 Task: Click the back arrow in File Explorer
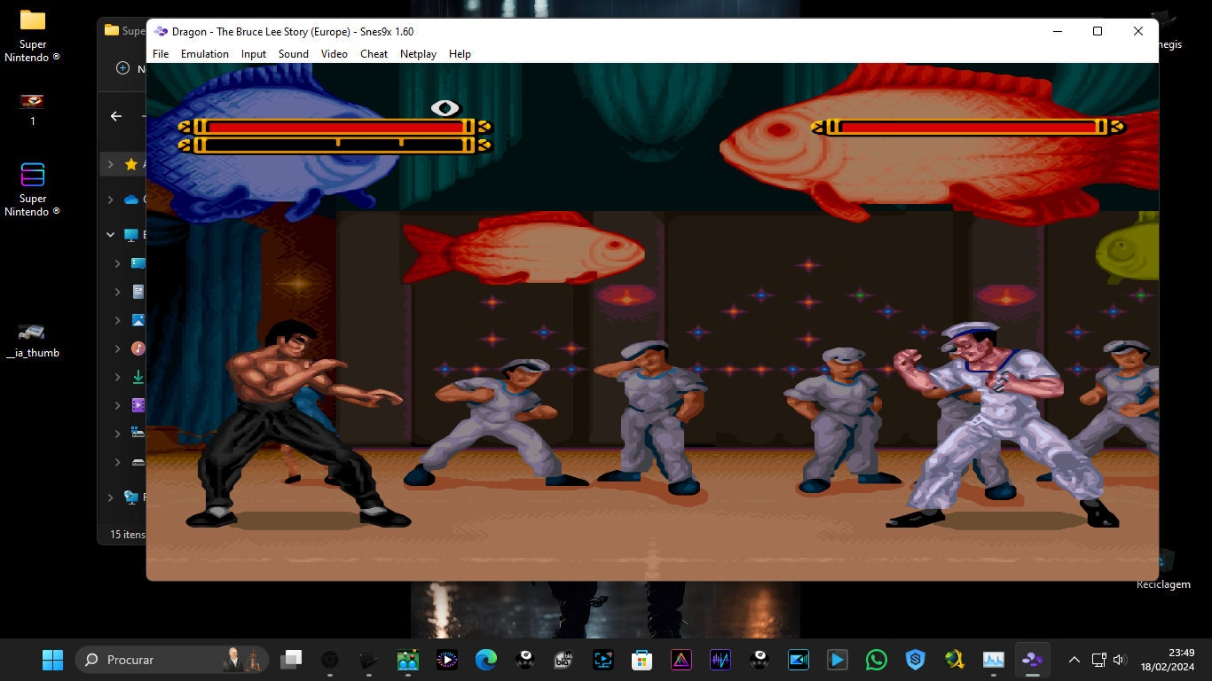tap(115, 116)
